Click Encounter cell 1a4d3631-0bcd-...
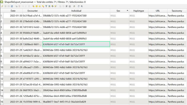The height and width of the screenshot is (105, 187). (x=33, y=50)
